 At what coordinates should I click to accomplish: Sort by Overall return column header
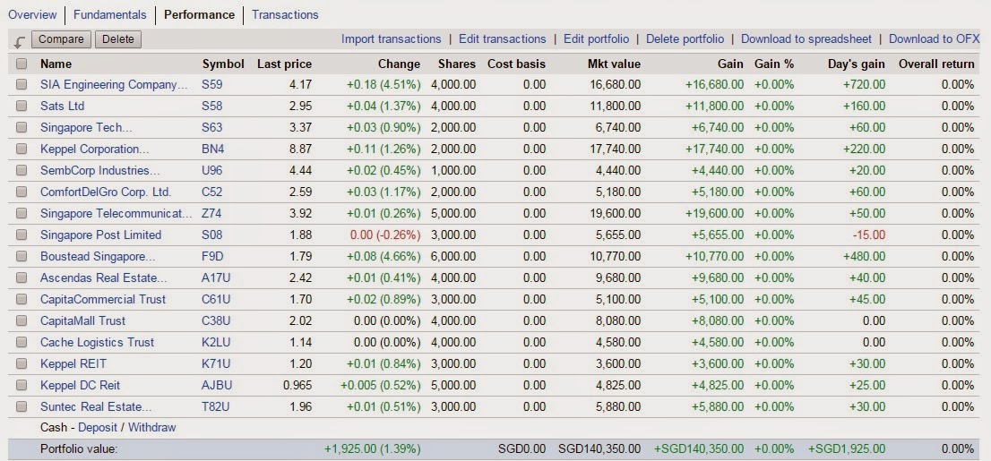[936, 64]
